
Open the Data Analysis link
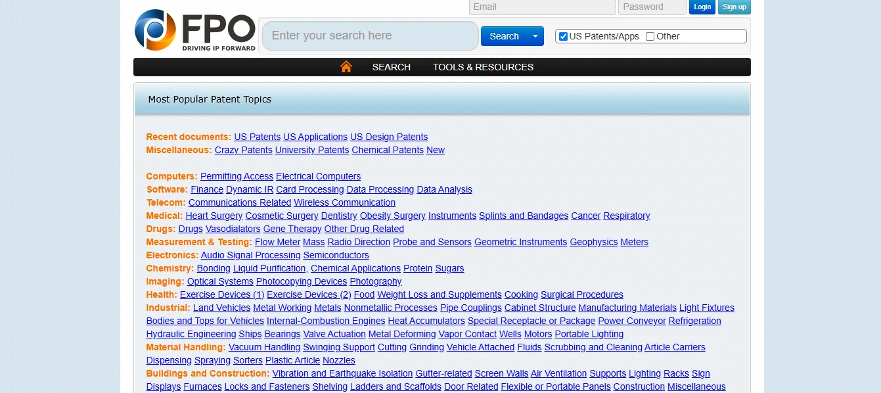point(445,189)
